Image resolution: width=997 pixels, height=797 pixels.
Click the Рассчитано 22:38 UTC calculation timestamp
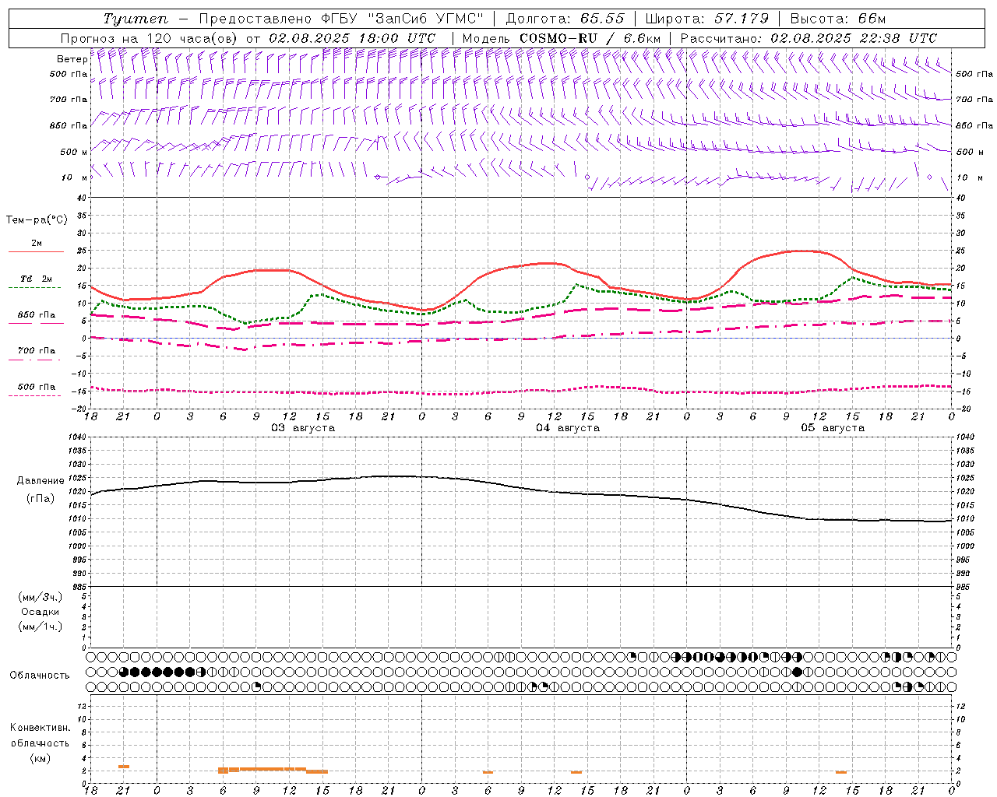pos(809,38)
